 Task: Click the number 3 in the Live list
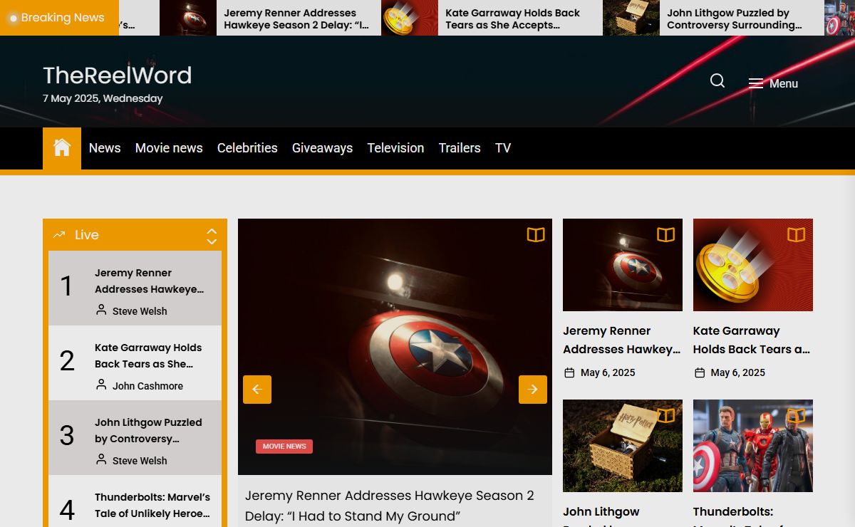67,436
